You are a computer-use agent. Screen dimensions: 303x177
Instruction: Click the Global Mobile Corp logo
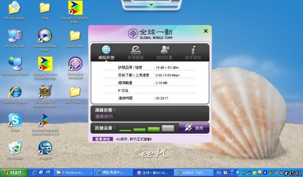[x=150, y=34]
